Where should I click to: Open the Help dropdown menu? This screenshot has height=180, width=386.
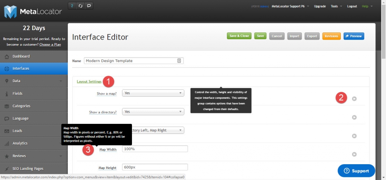tap(367, 6)
